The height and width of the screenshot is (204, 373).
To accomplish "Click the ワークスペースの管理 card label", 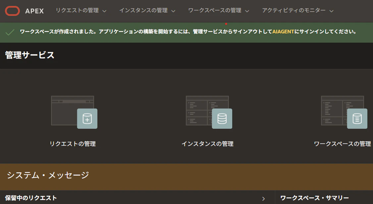I will [342, 144].
